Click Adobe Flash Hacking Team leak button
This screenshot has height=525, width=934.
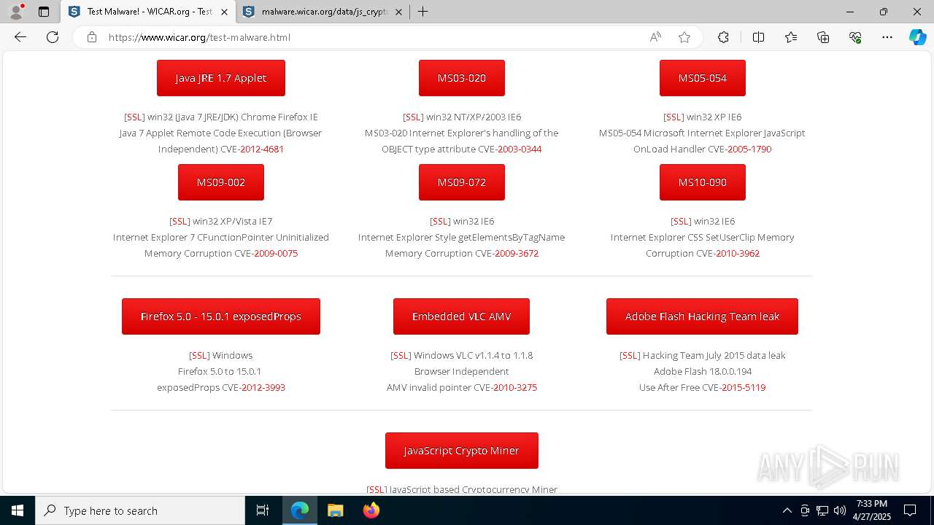[x=702, y=316]
